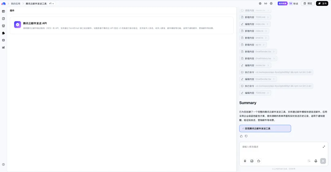Click the scissors-shaped tool icon in the chat input
This screenshot has width=331, height=172.
245,161
